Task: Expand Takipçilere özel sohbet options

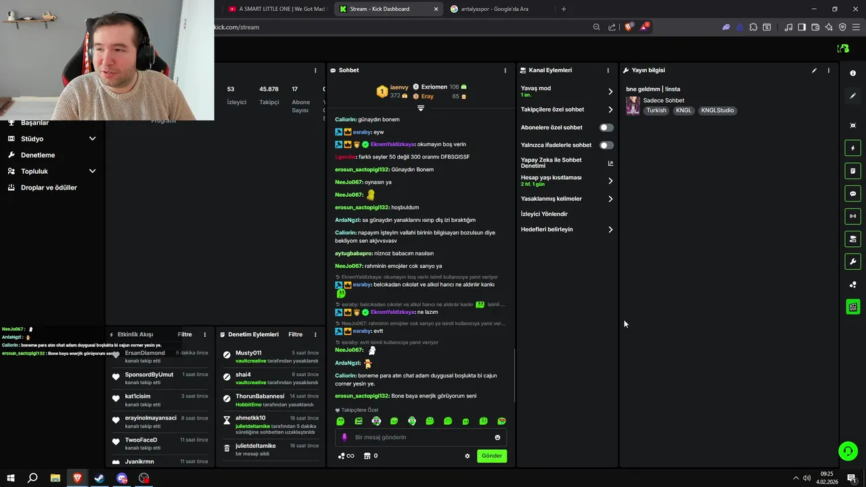Action: pyautogui.click(x=610, y=110)
